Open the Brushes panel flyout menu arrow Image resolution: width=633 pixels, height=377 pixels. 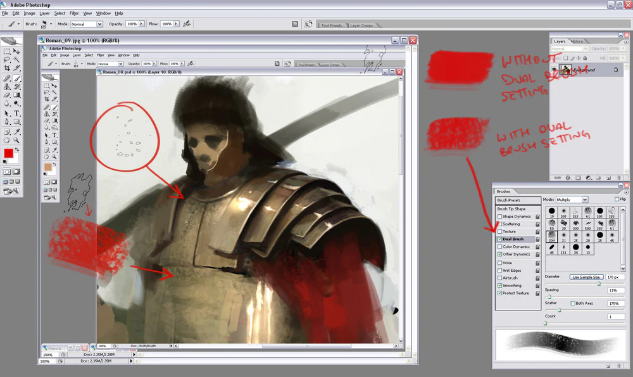coord(626,191)
